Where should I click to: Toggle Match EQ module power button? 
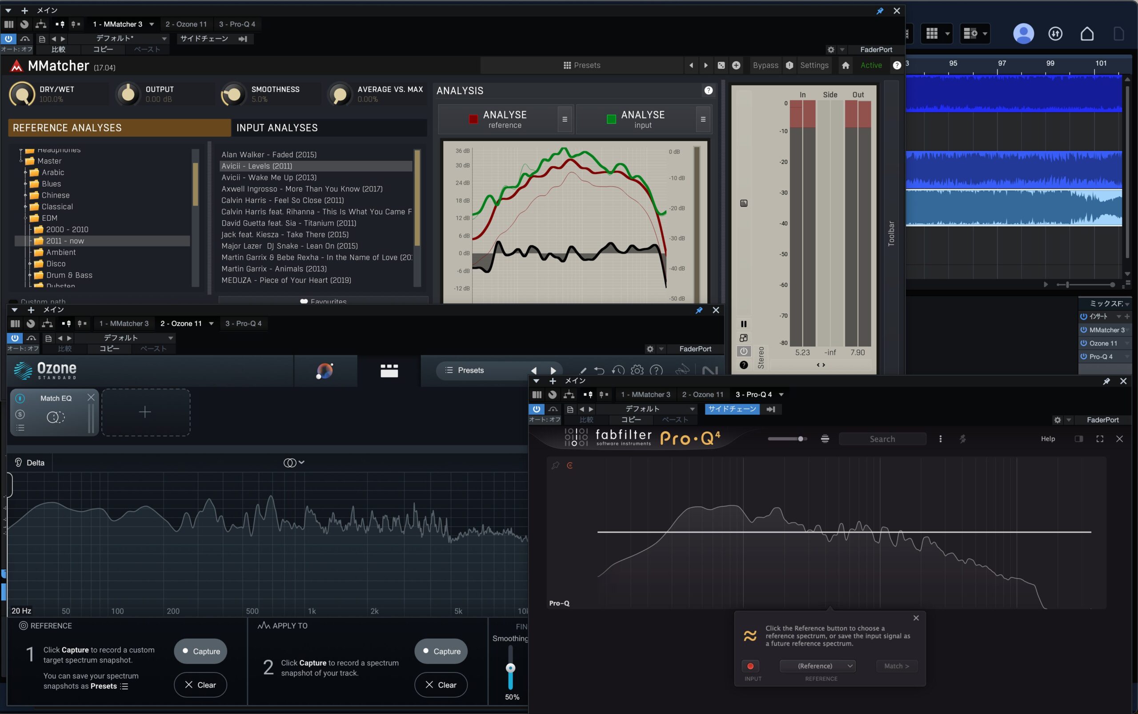20,398
